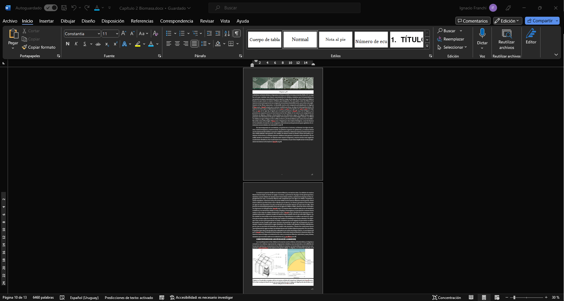The width and height of the screenshot is (564, 301).
Task: Open Replace dialog
Action: point(451,39)
